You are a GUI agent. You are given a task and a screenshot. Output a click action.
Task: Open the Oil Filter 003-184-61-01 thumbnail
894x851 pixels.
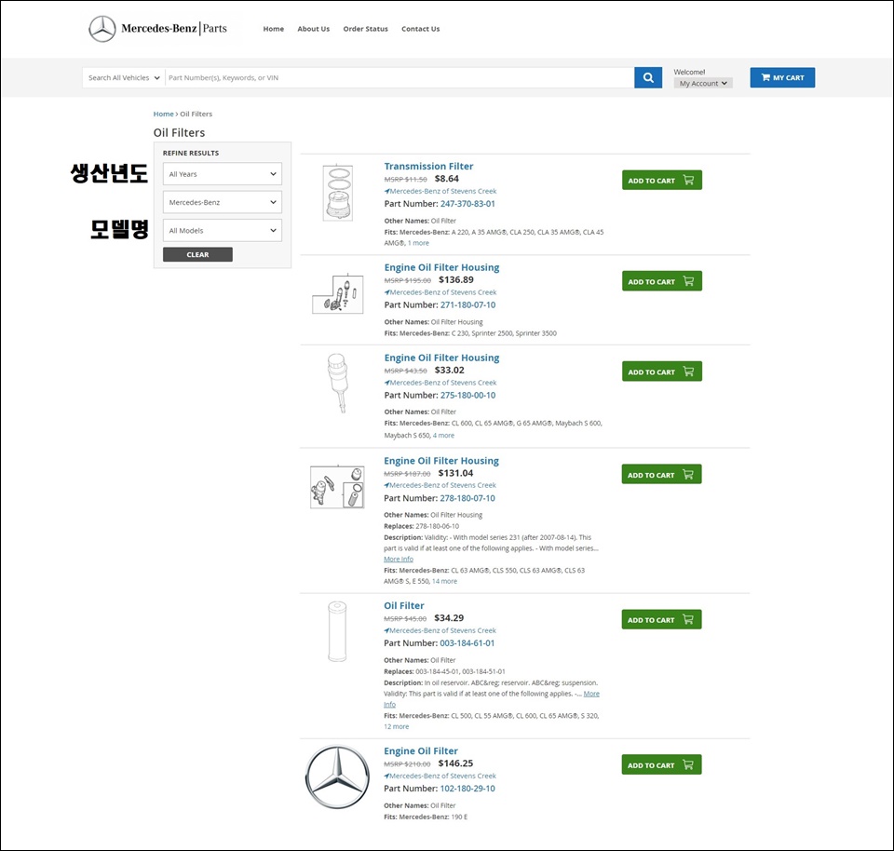coord(337,631)
